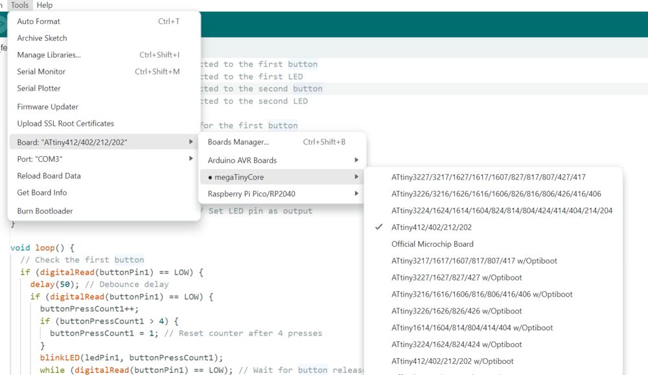Expand Raspberry Pi Pico/RP2040 submenu
648x375 pixels.
click(282, 194)
